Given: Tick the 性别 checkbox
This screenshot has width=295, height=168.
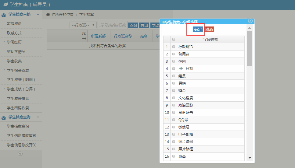Looking at the screenshot, I should tap(174, 61).
